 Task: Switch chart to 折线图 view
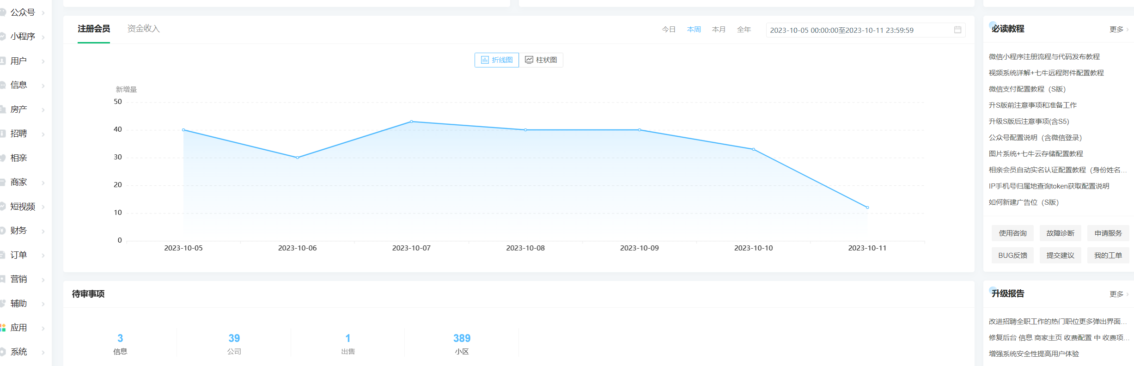tap(497, 60)
